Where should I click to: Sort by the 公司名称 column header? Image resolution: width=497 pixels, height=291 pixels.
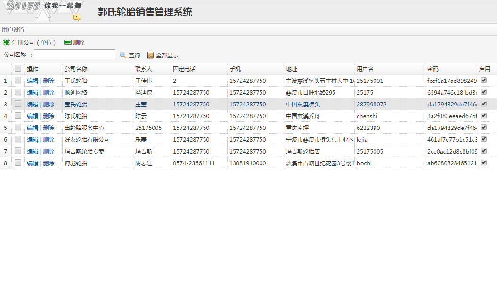tap(76, 69)
